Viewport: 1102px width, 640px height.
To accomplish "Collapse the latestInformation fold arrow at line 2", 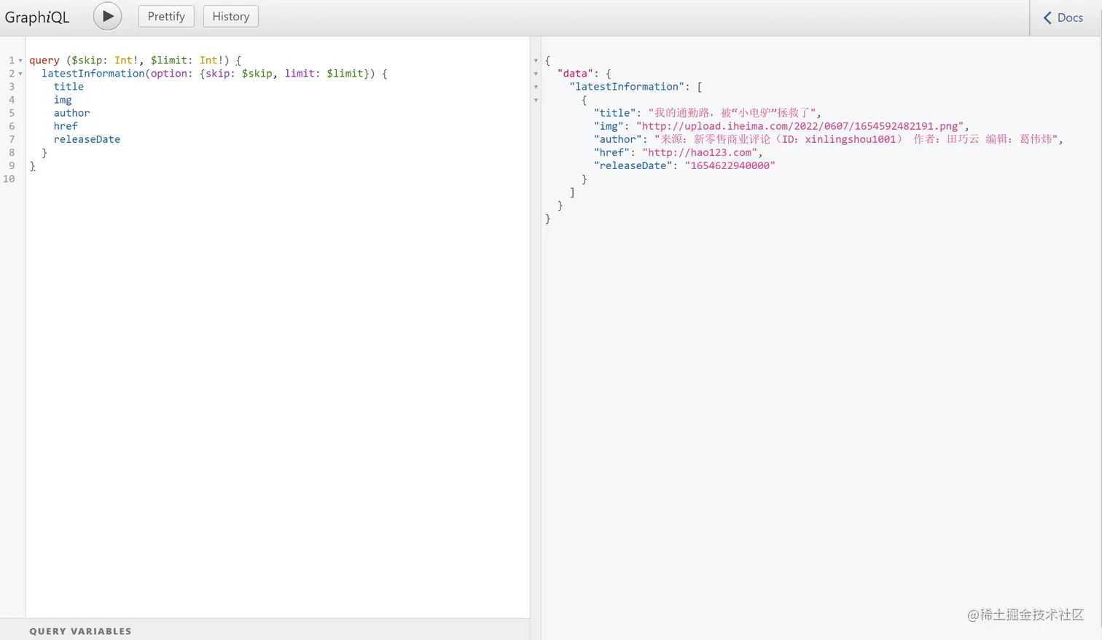I will click(20, 74).
